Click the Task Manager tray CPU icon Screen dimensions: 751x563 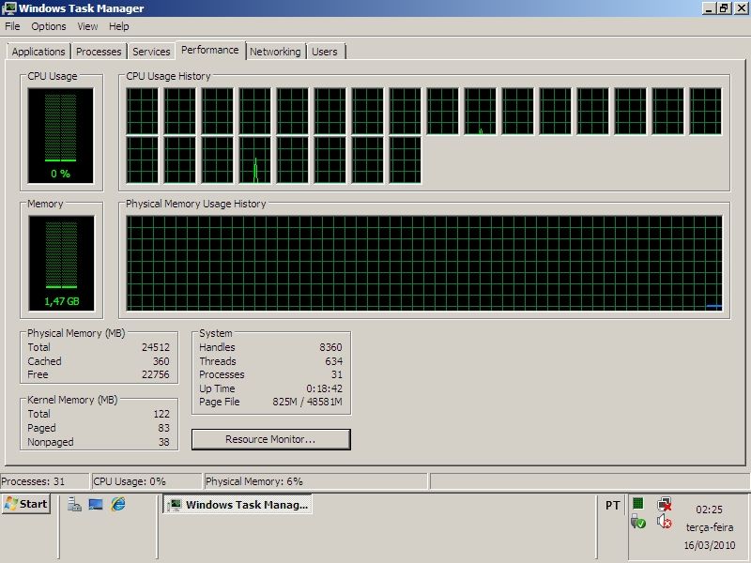[x=638, y=503]
